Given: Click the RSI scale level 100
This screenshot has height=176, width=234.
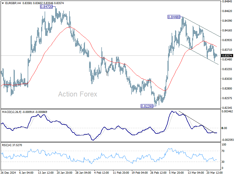Looking at the screenshot, I should point(224,145).
